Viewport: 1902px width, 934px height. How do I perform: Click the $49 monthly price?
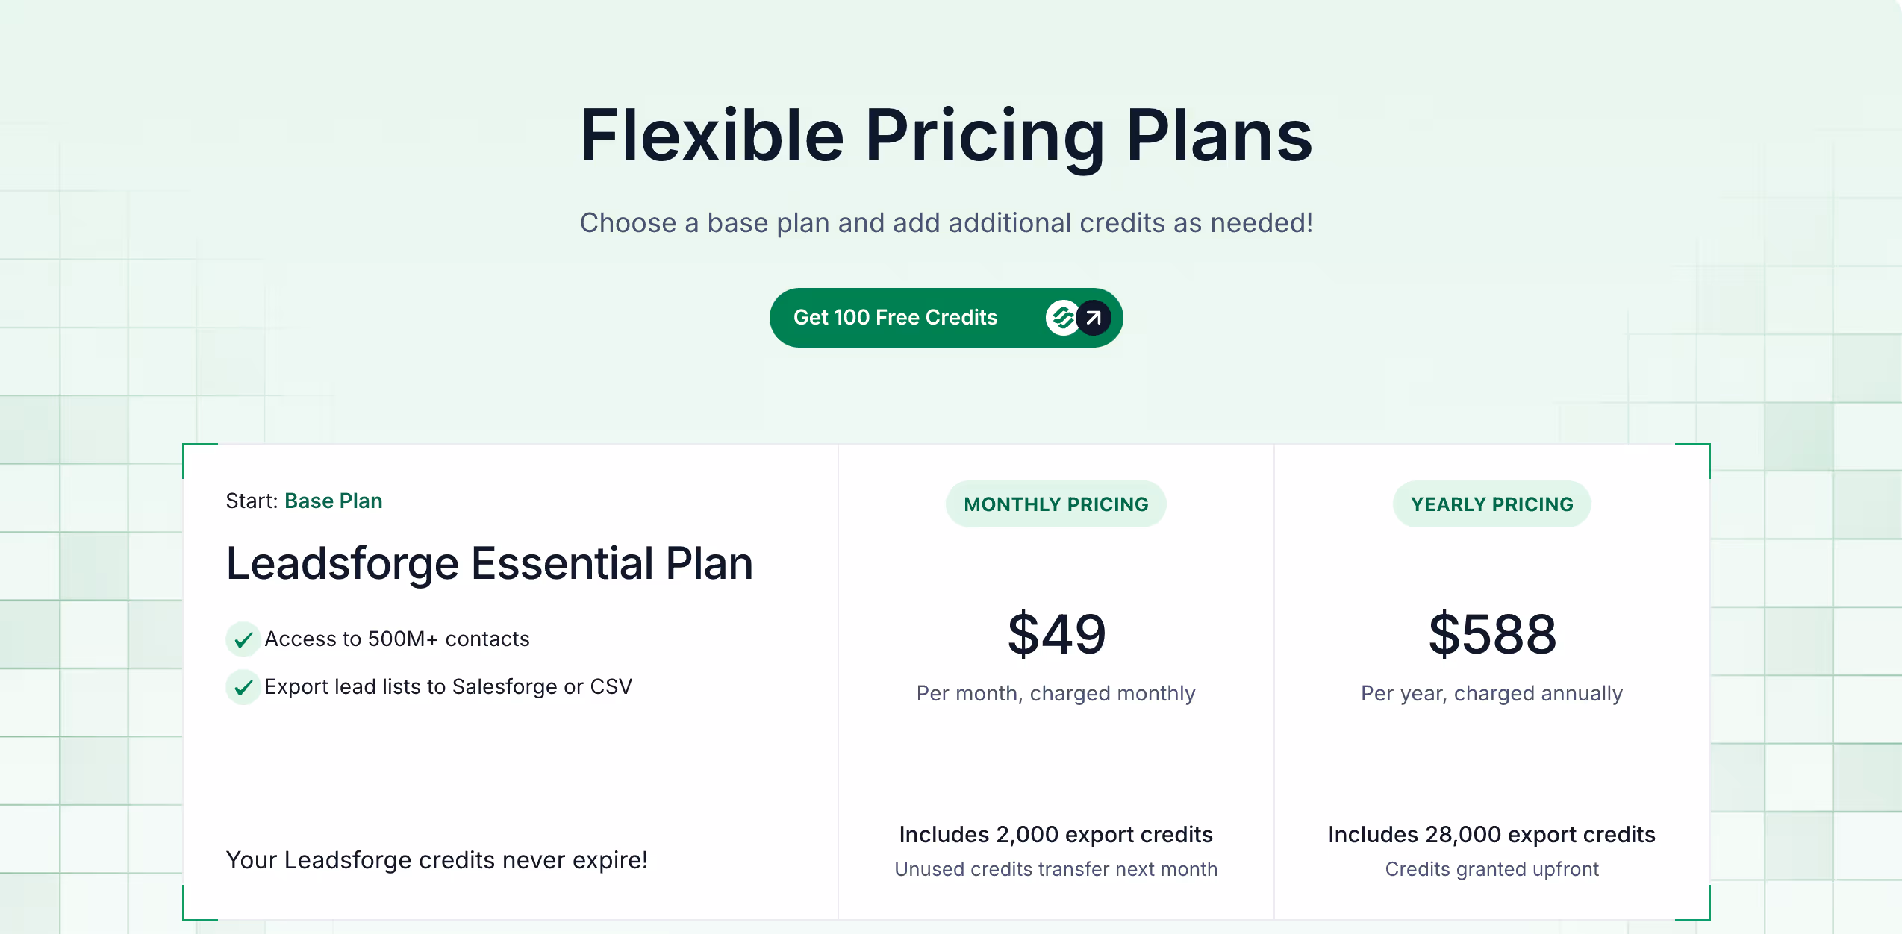pyautogui.click(x=1056, y=634)
